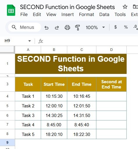Open the File menu

coord(24,15)
